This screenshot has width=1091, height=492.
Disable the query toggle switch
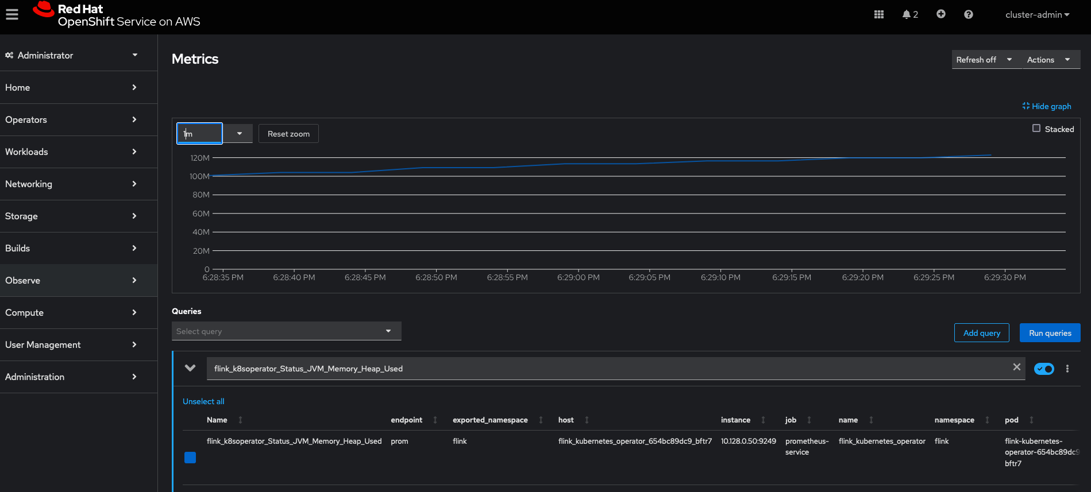(1043, 369)
